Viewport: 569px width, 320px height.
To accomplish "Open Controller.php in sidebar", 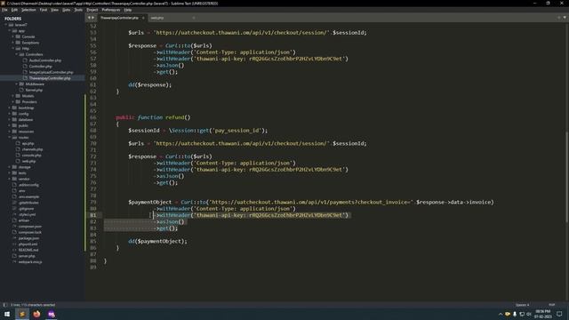I will tap(40, 67).
